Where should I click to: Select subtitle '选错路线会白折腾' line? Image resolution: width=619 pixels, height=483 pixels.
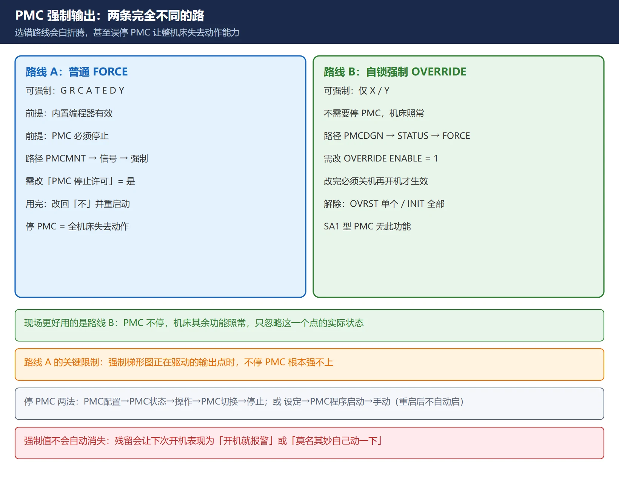[127, 33]
